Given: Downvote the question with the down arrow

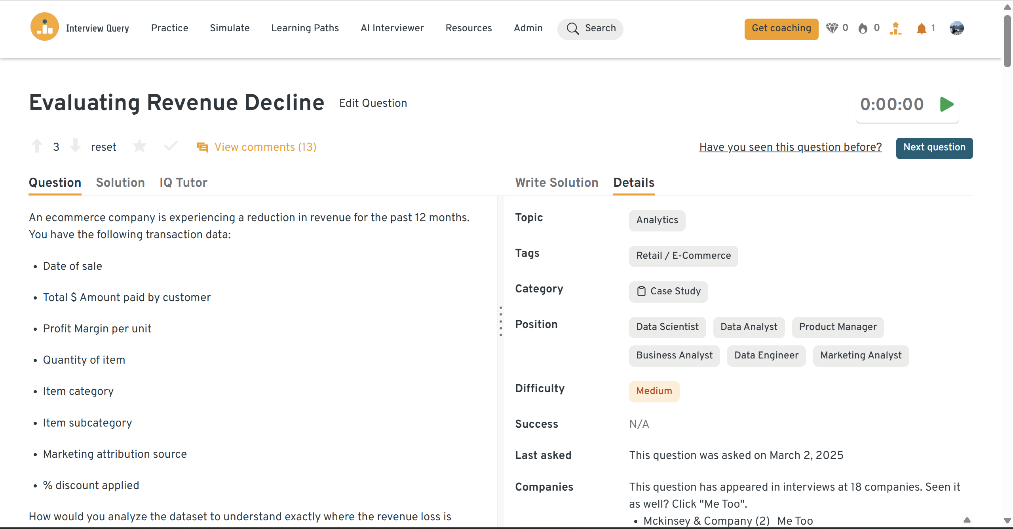Looking at the screenshot, I should pos(75,146).
